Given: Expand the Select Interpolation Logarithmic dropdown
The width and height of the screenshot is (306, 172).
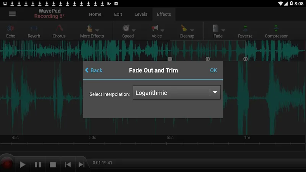Looking at the screenshot, I should point(176,92).
